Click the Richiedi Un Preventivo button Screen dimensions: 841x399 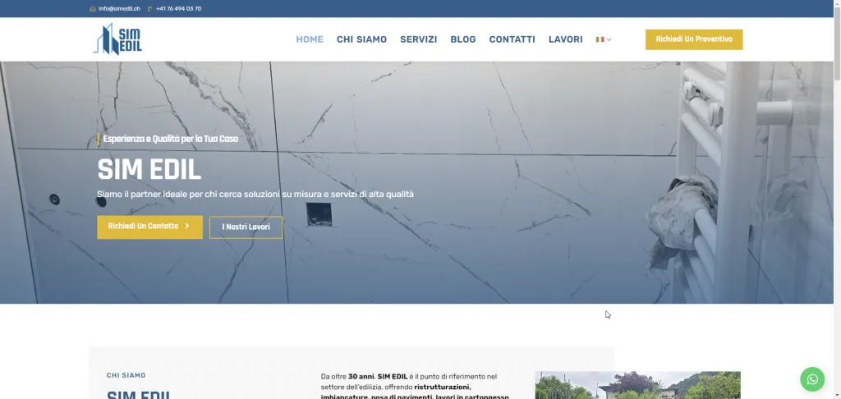pos(693,39)
